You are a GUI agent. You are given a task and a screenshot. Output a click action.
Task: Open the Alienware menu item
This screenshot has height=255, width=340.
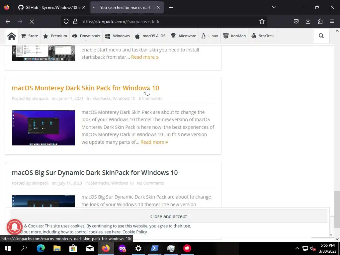[183, 36]
